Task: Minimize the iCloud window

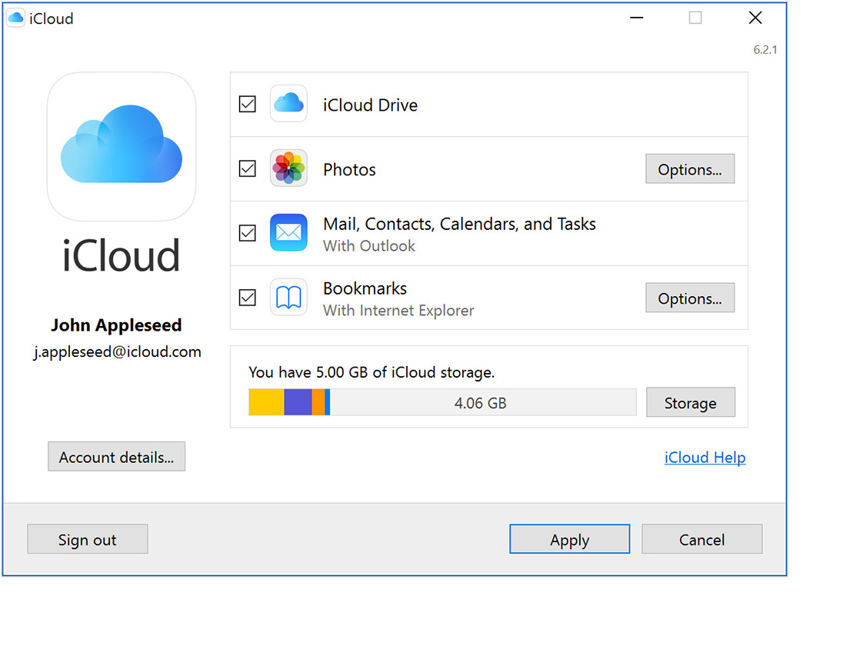Action: [x=637, y=18]
